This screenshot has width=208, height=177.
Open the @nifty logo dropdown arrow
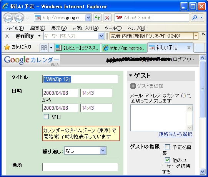click(39, 36)
